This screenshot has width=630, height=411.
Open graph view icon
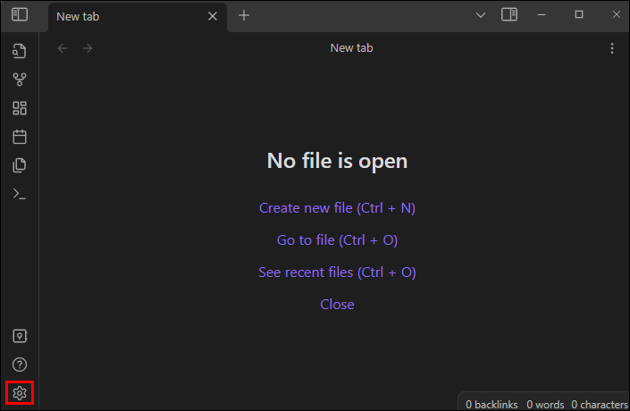[x=20, y=80]
